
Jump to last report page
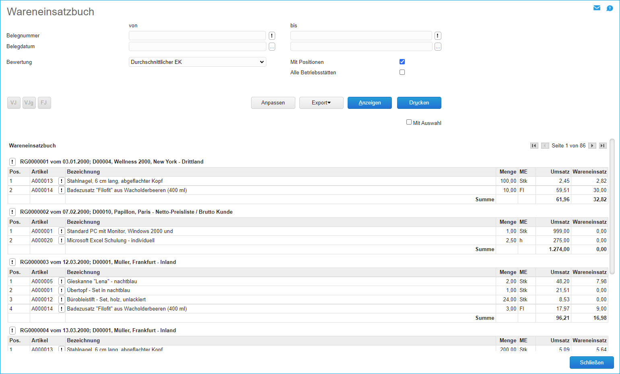[603, 145]
